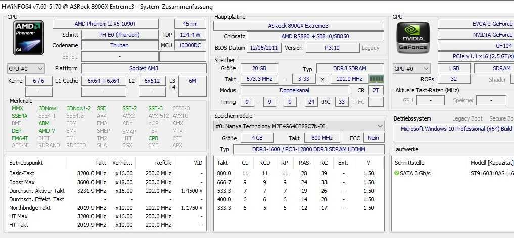This screenshot has height=238, width=514.
Task: Open the GPU #0 selector dropdown
Action: click(x=412, y=69)
